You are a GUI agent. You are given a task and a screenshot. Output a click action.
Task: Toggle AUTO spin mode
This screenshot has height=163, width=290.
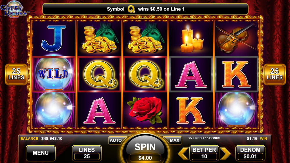(116, 140)
